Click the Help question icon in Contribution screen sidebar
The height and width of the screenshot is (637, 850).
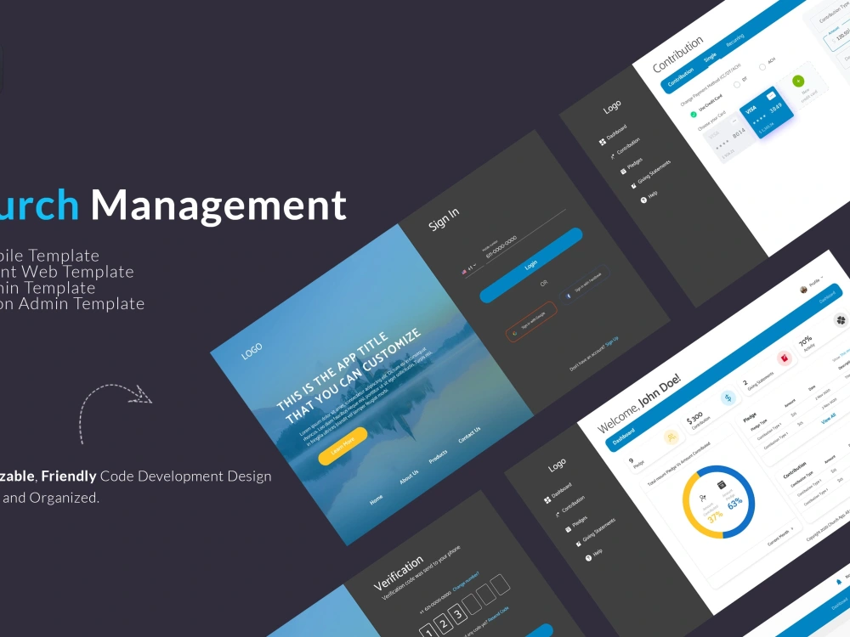643,200
